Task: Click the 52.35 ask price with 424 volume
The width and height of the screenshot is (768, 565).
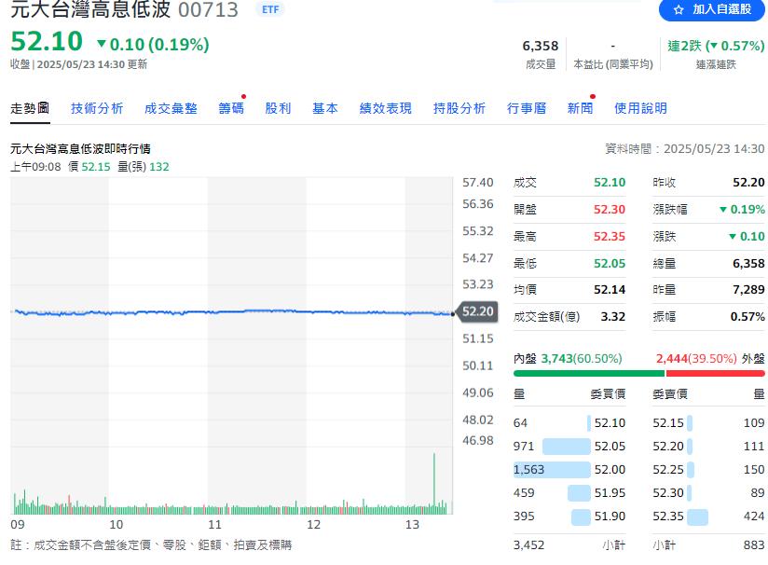Action: (668, 516)
